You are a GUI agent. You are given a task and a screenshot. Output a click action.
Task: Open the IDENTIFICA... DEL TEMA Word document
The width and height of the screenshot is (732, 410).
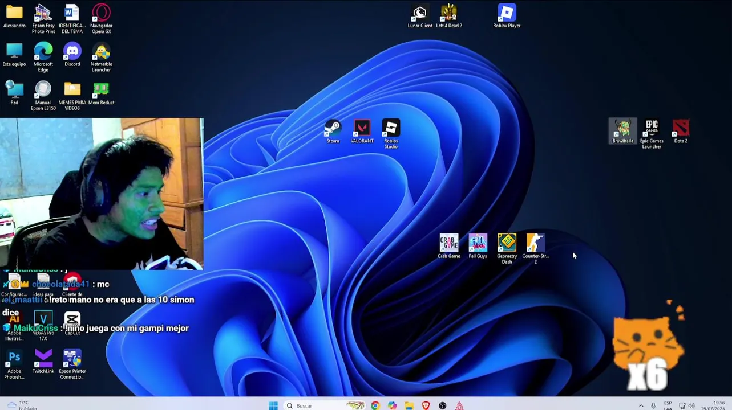pyautogui.click(x=72, y=19)
